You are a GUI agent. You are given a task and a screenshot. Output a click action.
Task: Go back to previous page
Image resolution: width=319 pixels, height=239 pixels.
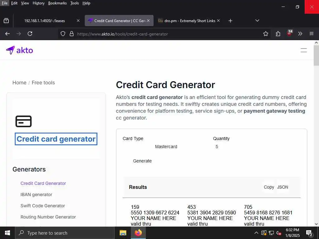[7, 34]
